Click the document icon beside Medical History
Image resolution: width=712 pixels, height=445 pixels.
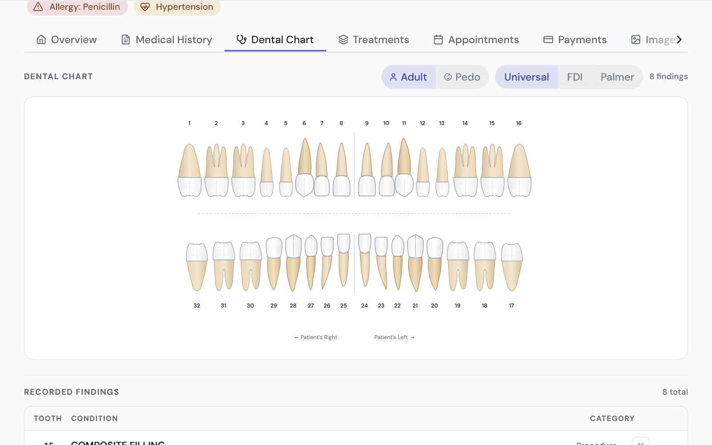(x=126, y=40)
